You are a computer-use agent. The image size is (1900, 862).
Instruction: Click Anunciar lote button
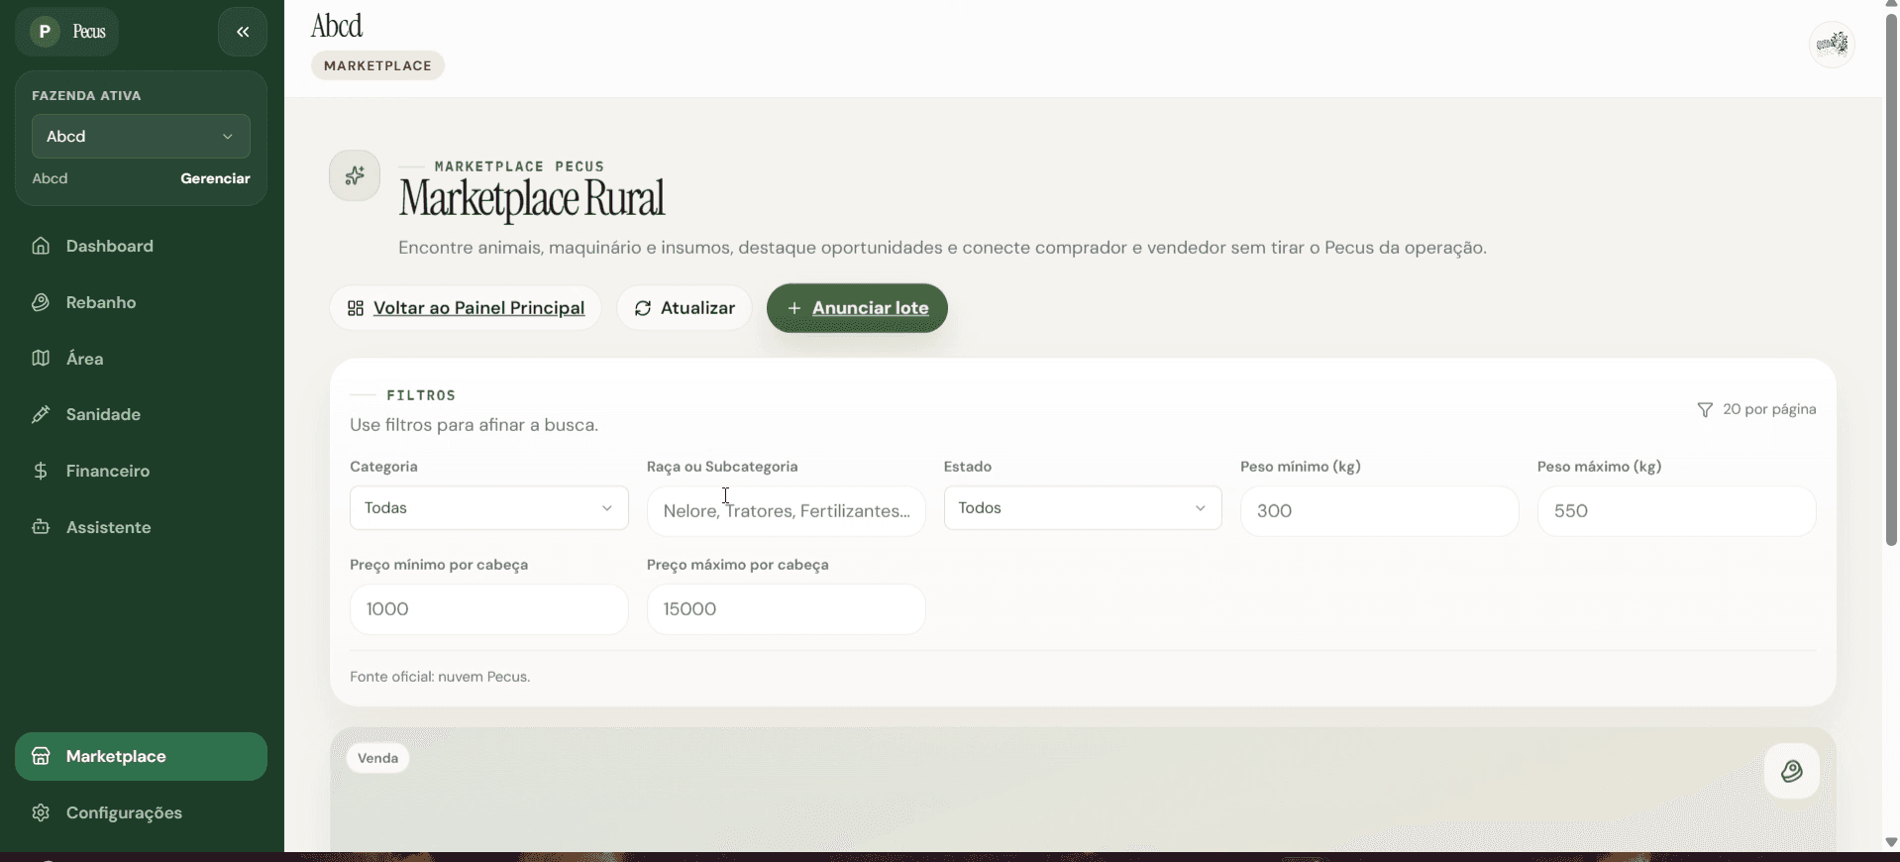(857, 308)
